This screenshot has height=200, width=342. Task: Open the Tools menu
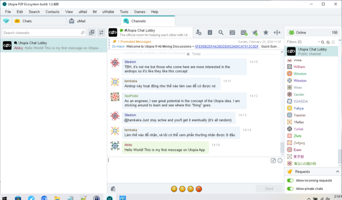pyautogui.click(x=124, y=12)
